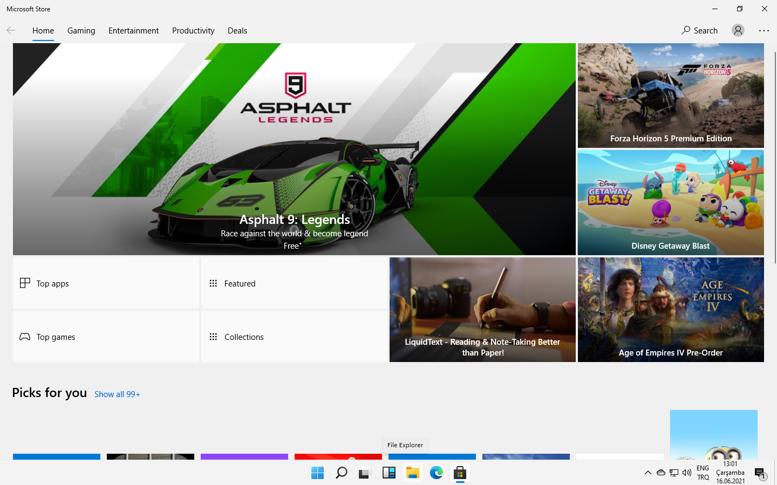The image size is (777, 485).
Task: Open taskbar Search magnifier
Action: point(341,473)
